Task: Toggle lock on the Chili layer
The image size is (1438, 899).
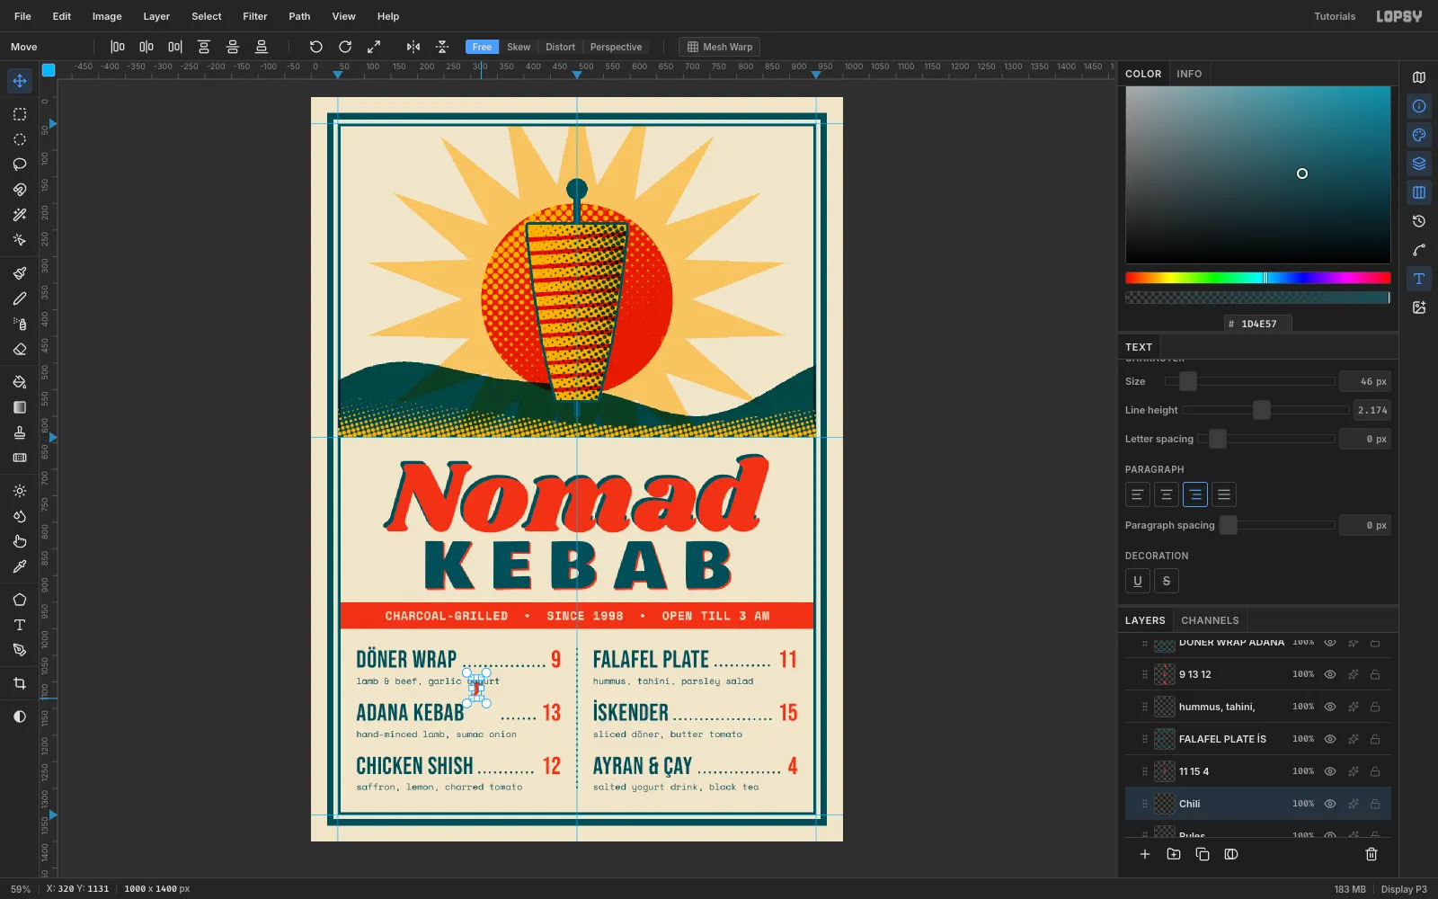Action: click(x=1375, y=804)
